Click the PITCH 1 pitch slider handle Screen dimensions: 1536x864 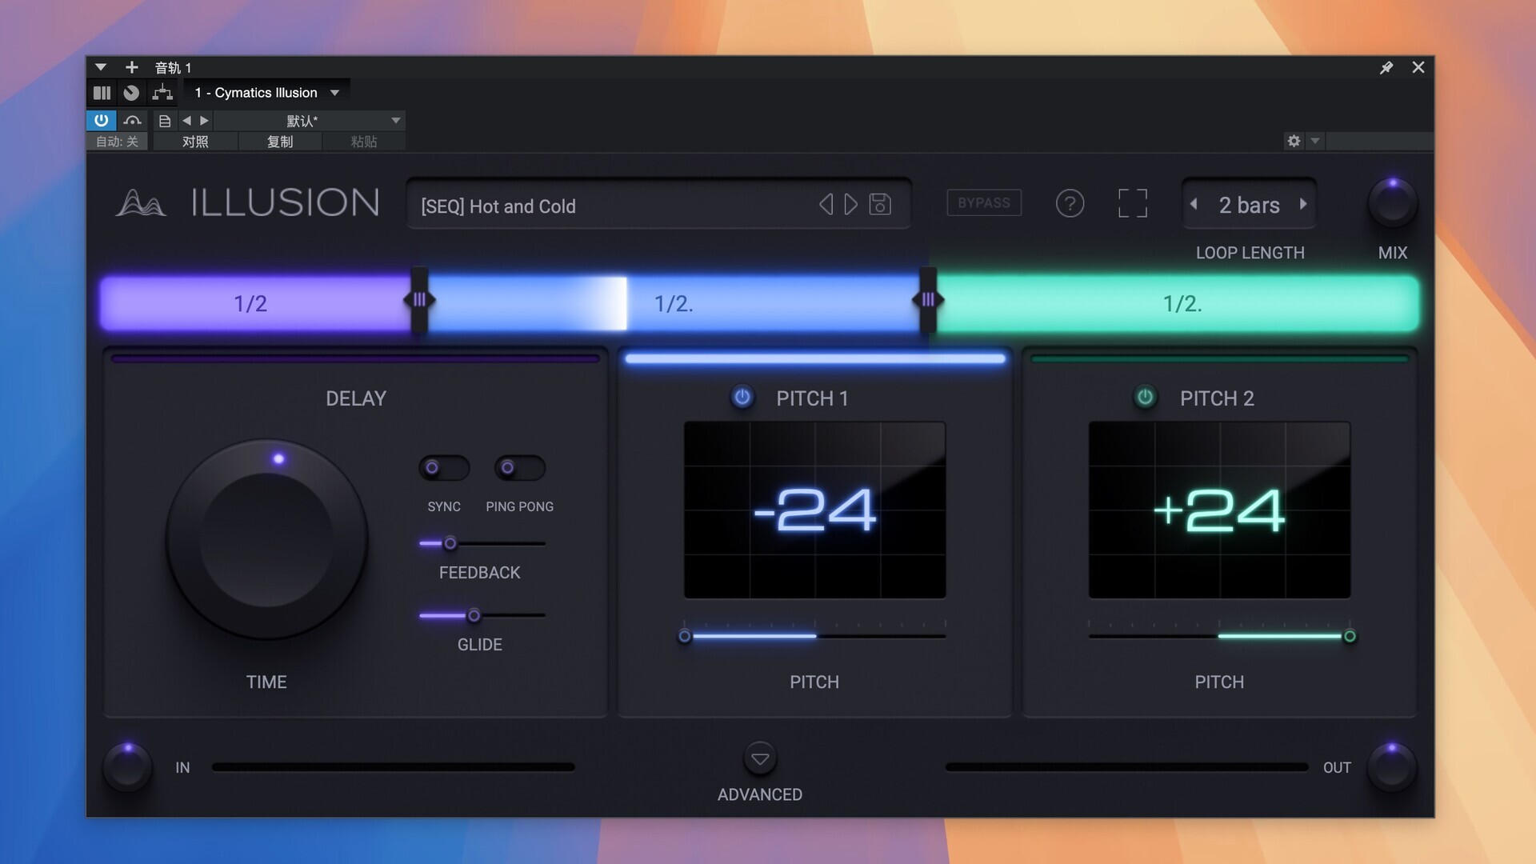[685, 636]
